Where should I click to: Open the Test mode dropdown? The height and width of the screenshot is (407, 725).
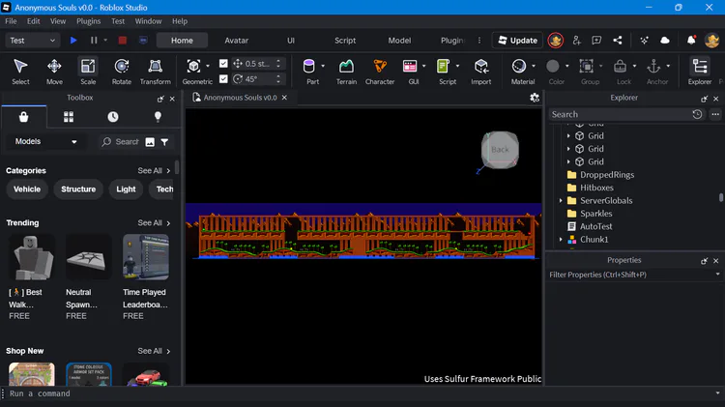click(32, 41)
